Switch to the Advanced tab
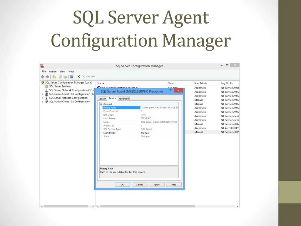 [x=123, y=99]
